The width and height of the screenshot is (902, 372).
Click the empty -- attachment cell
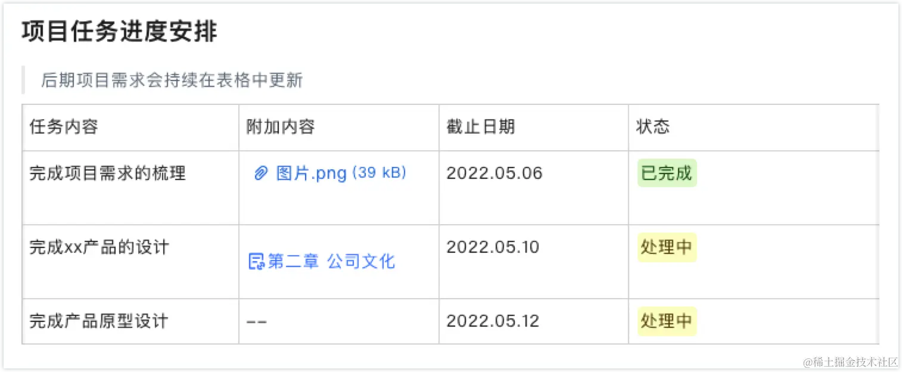(x=257, y=322)
